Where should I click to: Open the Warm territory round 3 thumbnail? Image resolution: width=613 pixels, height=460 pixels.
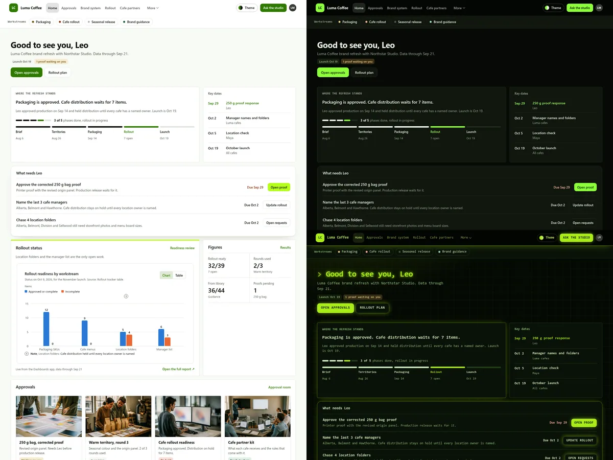(119, 416)
